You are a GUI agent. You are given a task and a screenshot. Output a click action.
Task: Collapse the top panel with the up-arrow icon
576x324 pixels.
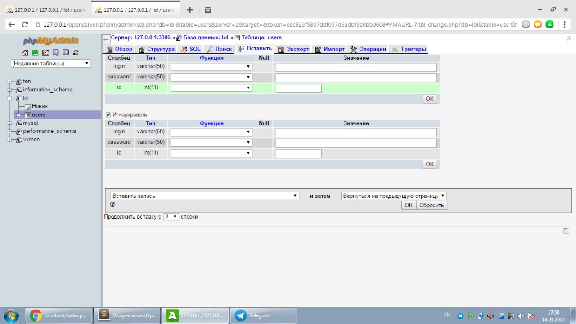point(569,39)
